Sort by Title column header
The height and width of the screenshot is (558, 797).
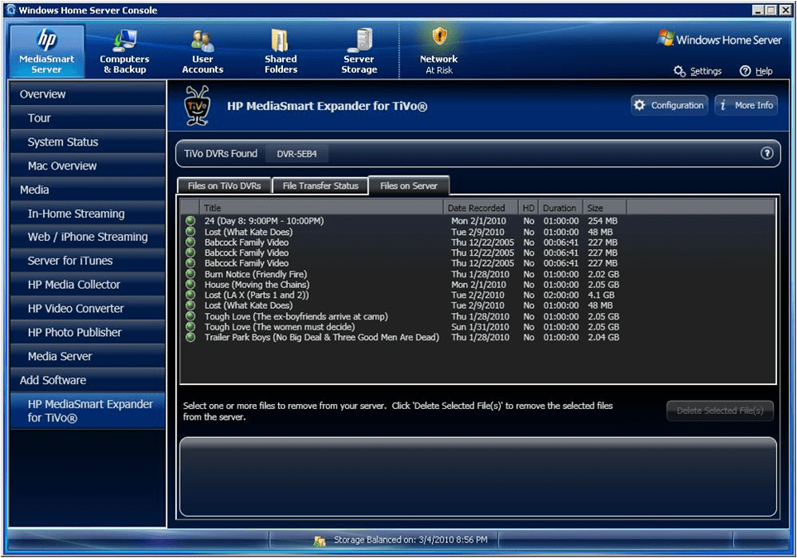click(321, 208)
